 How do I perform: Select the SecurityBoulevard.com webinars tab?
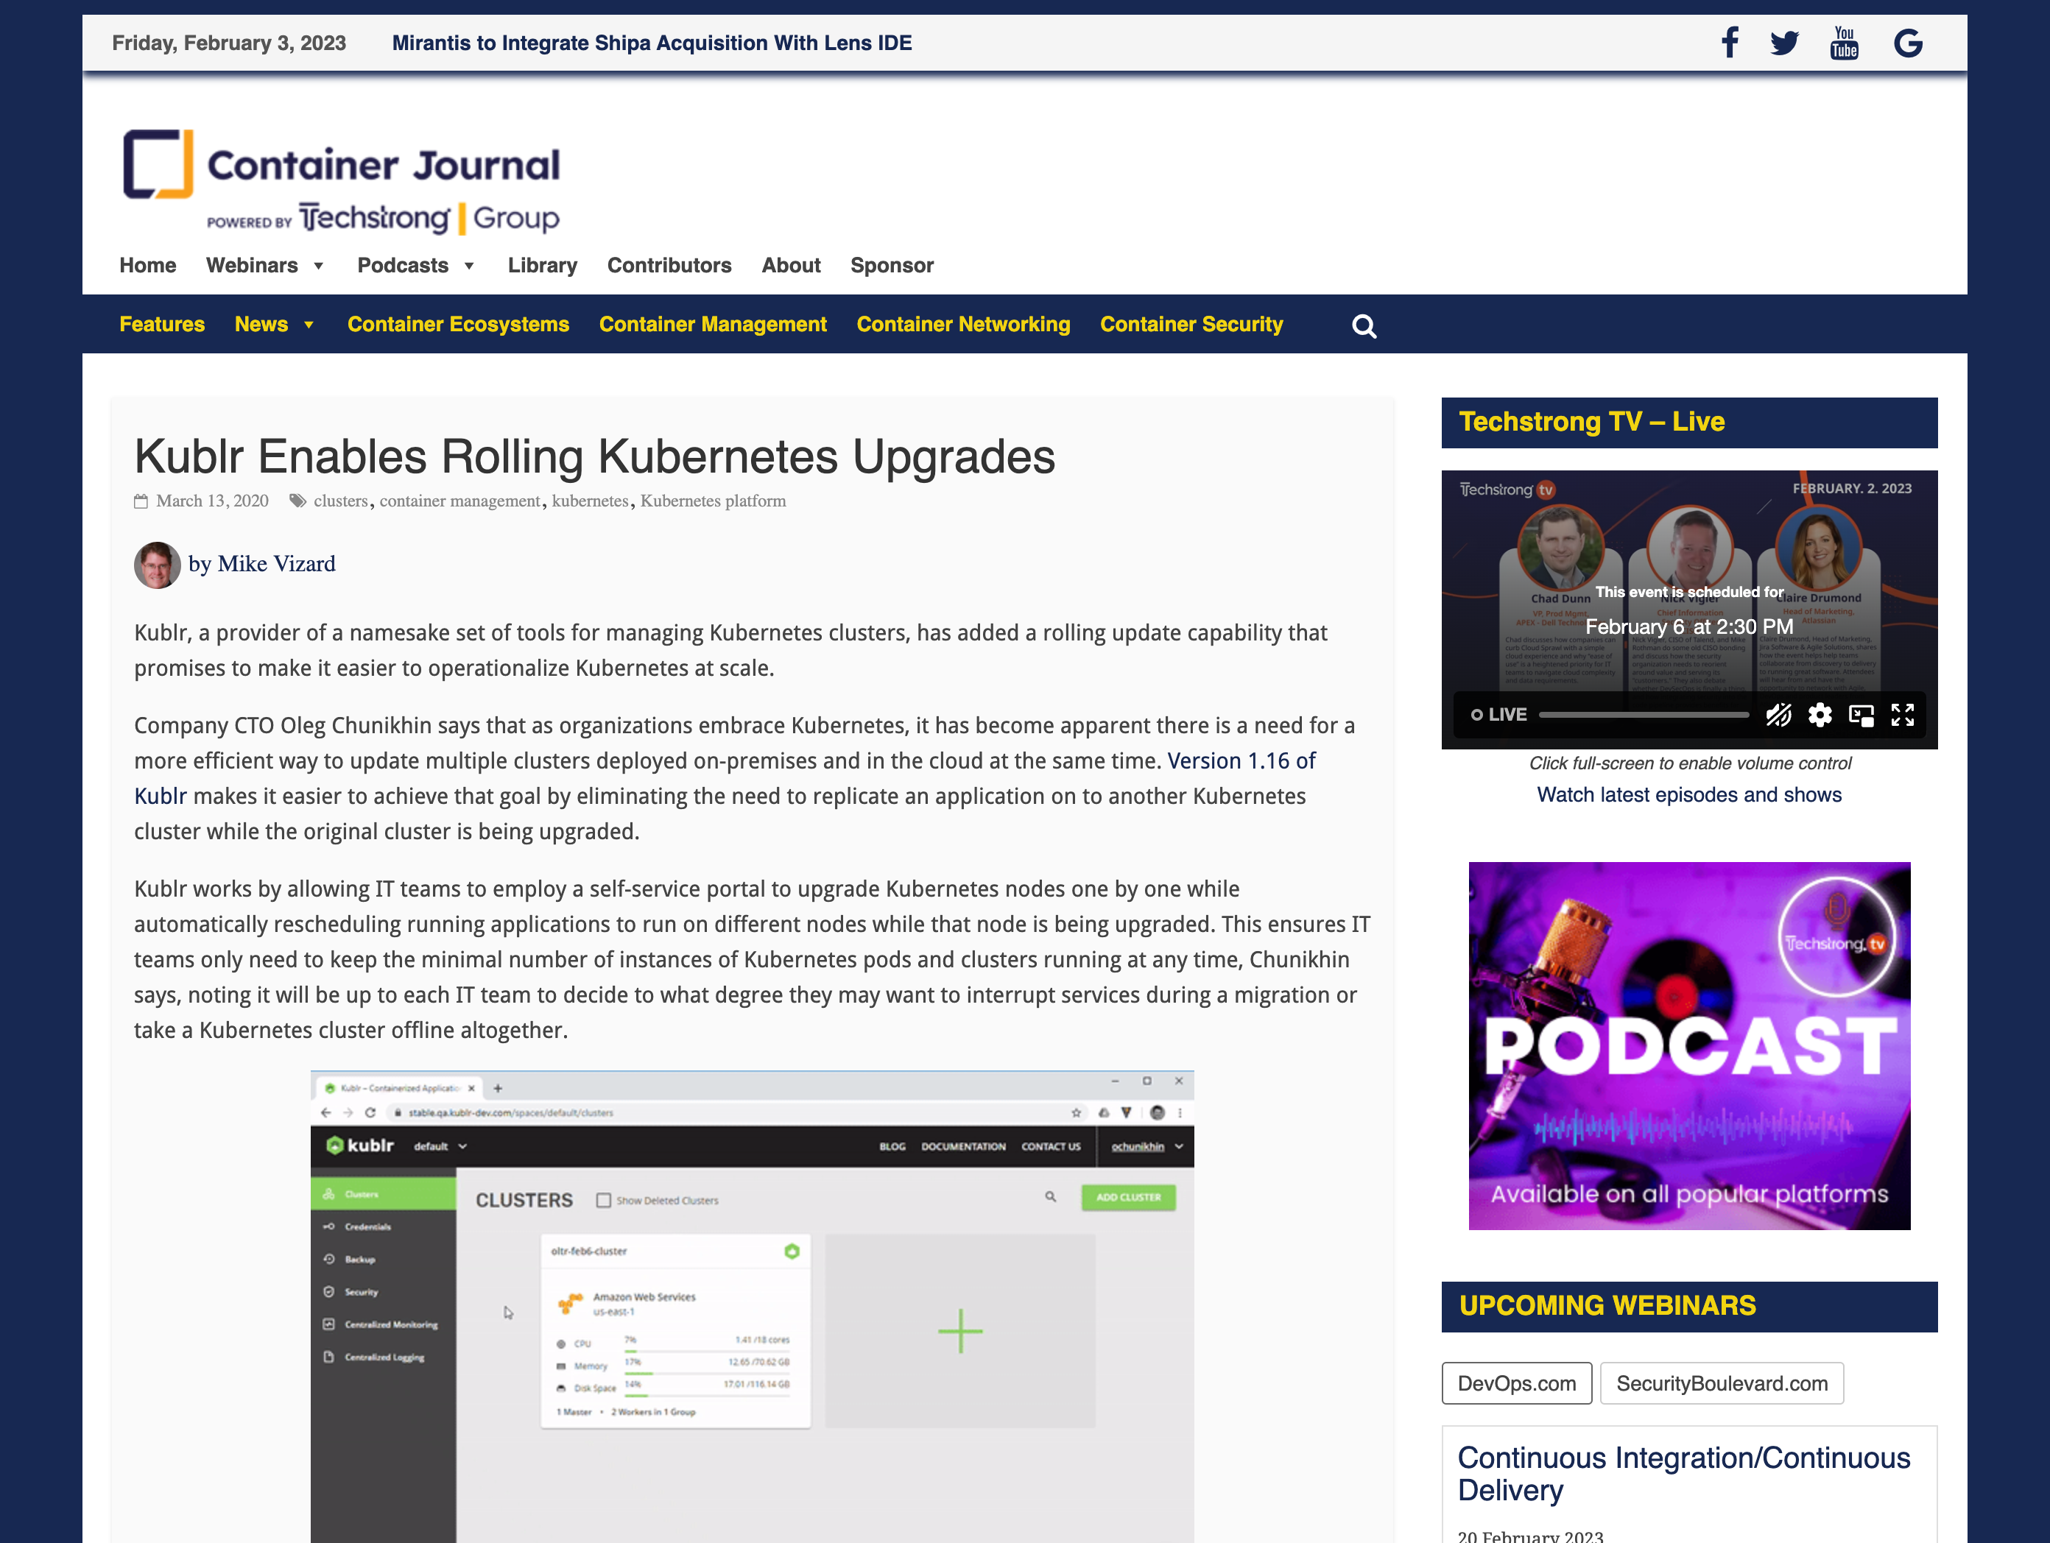pyautogui.click(x=1722, y=1383)
